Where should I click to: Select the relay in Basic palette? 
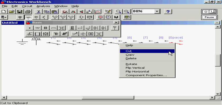point(72,28)
